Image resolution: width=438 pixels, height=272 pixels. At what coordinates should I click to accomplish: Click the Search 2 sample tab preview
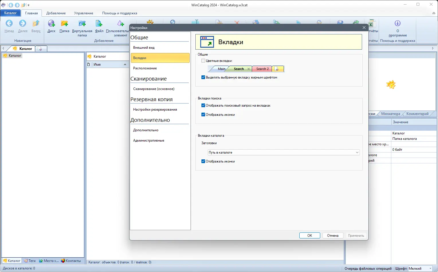tap(262, 69)
